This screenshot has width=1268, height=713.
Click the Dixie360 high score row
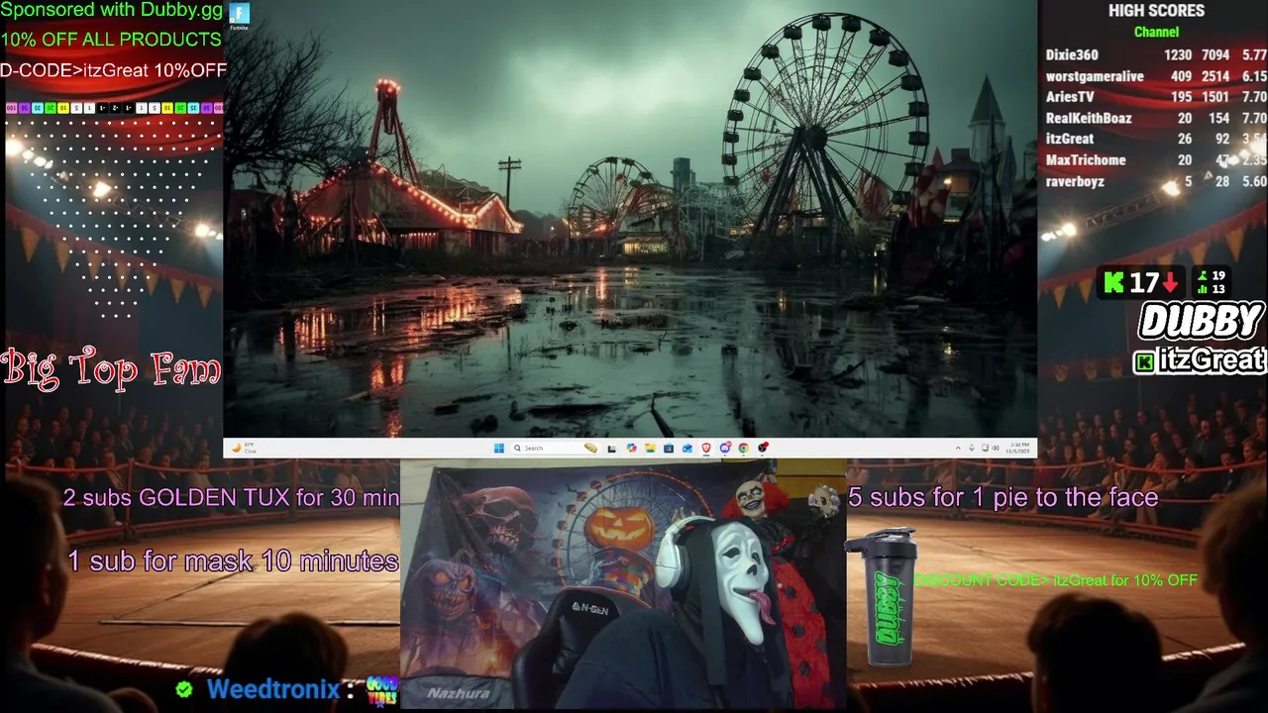[1156, 55]
